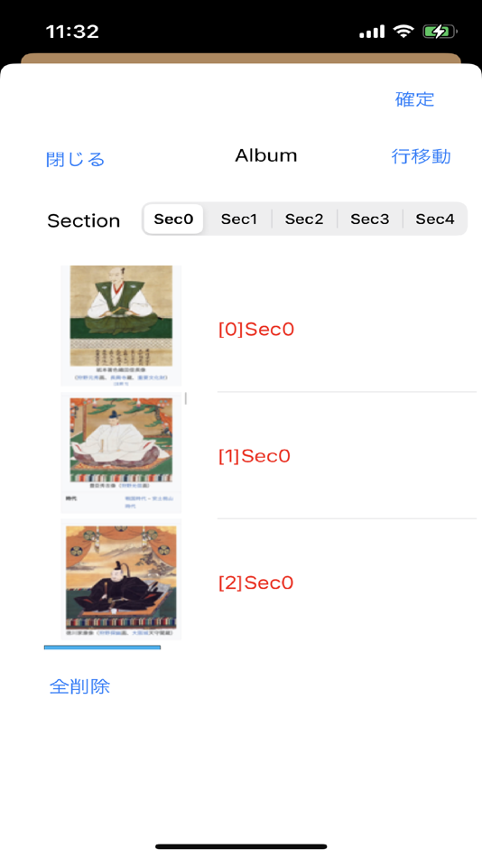Switch to the Sec4 segment

[435, 219]
